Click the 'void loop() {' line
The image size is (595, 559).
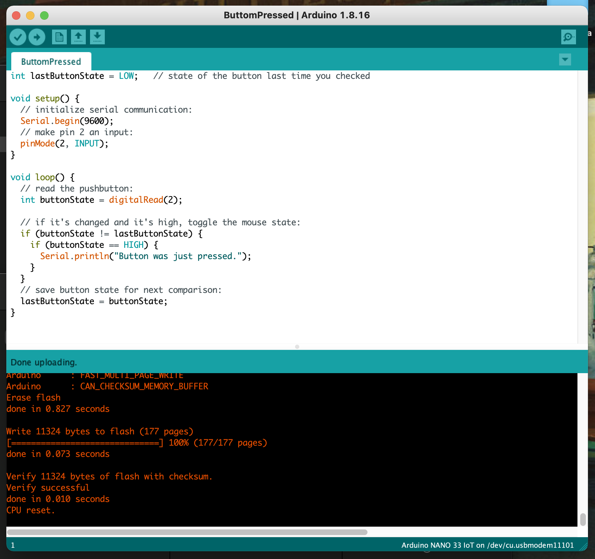[43, 177]
